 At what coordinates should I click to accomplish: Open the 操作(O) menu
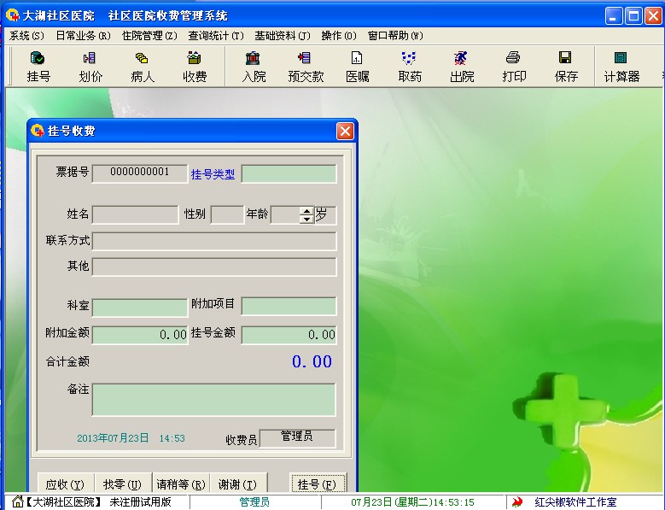pos(338,36)
